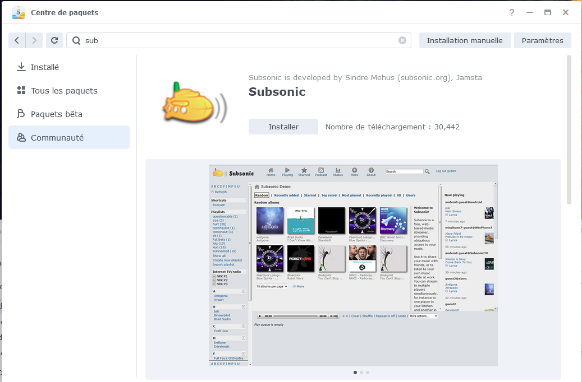Click into the search box containing sub

point(239,40)
